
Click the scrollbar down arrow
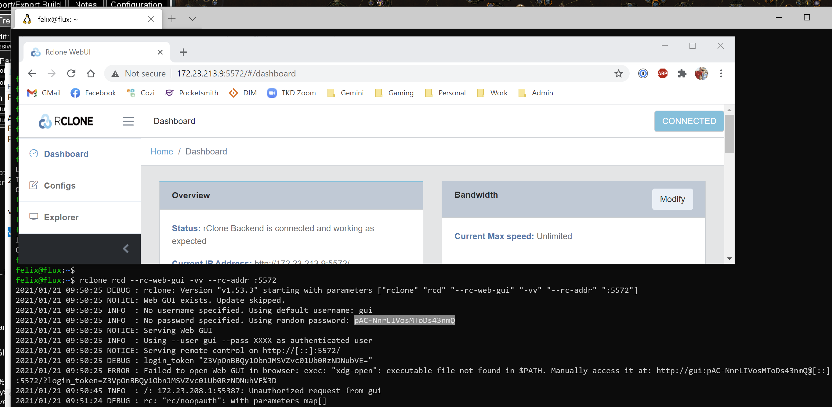point(729,258)
